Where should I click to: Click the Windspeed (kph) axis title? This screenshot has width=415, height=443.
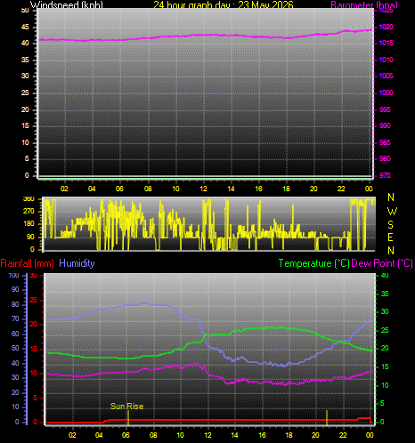tap(67, 4)
